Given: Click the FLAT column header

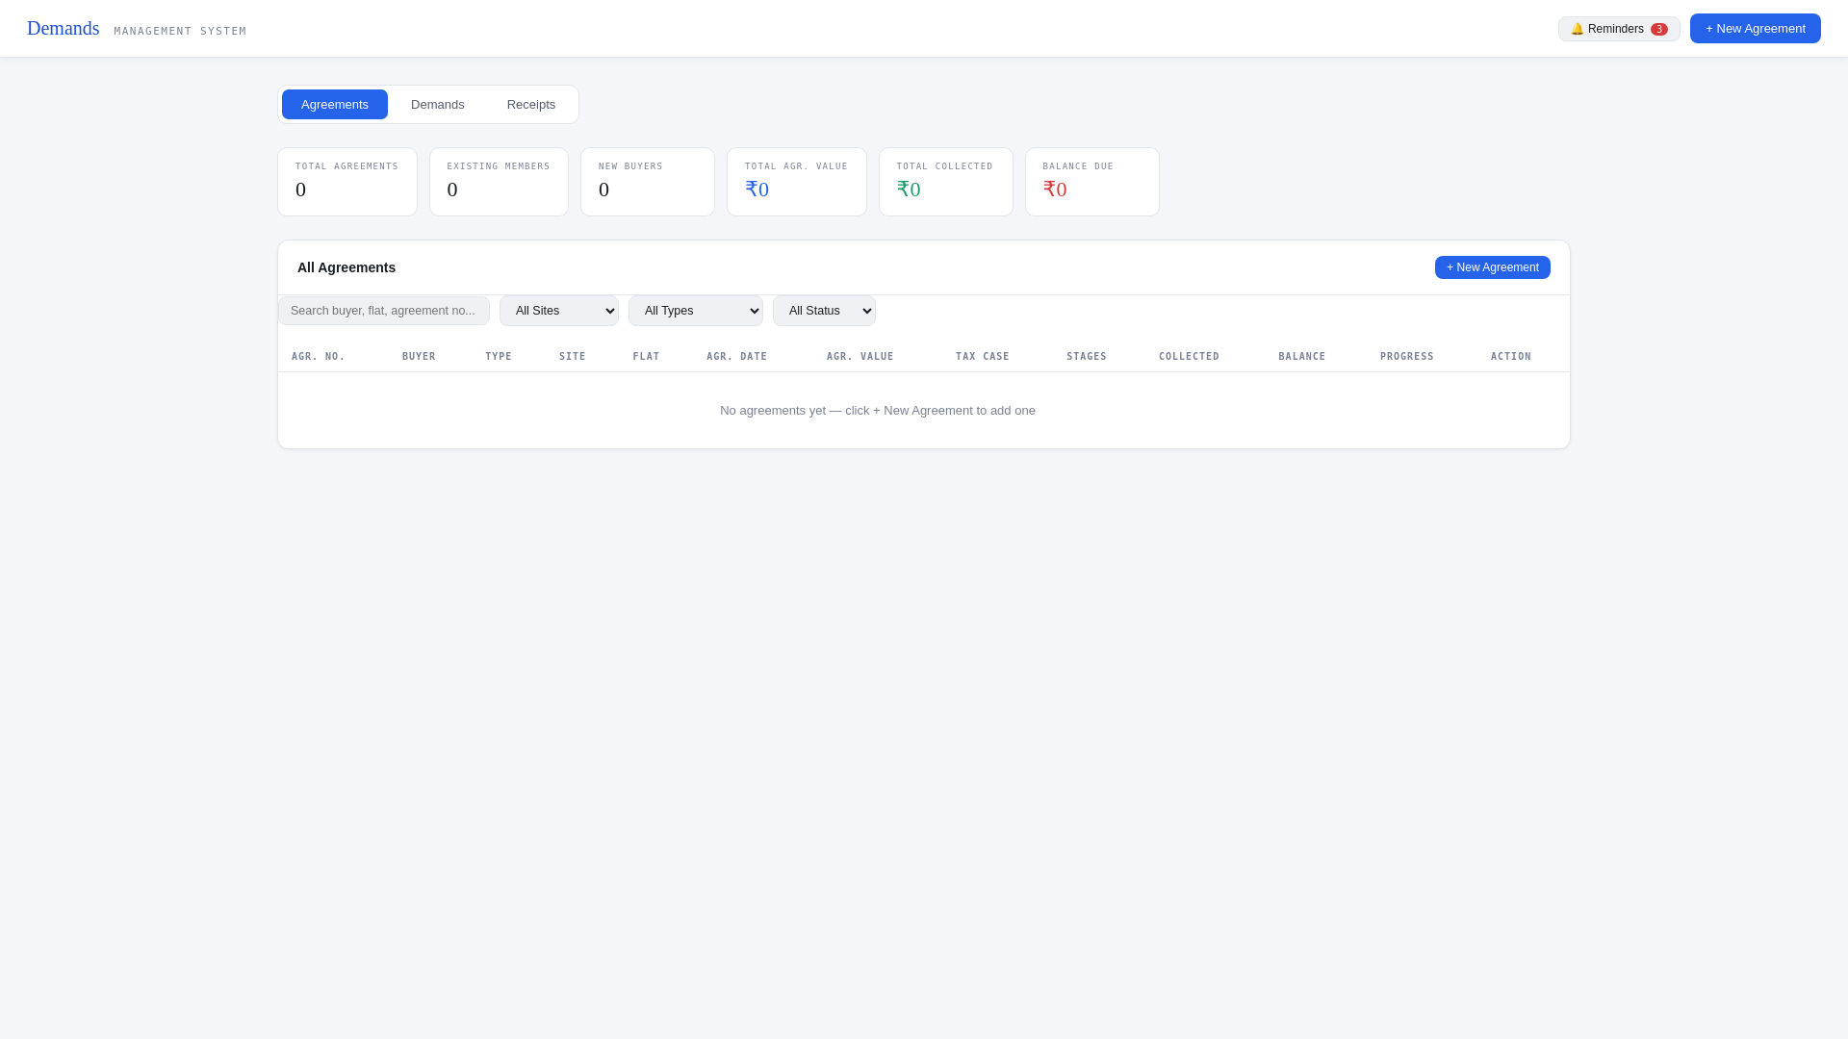Looking at the screenshot, I should pyautogui.click(x=646, y=357).
